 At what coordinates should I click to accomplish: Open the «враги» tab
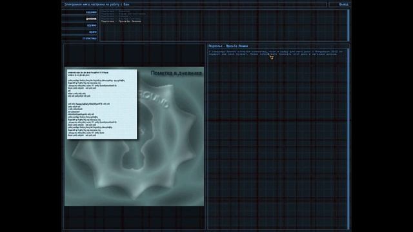coord(80,32)
